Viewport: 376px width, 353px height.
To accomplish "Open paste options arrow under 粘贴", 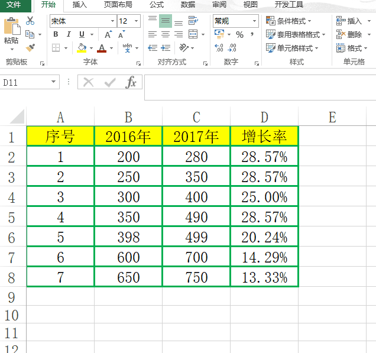I will click(12, 50).
